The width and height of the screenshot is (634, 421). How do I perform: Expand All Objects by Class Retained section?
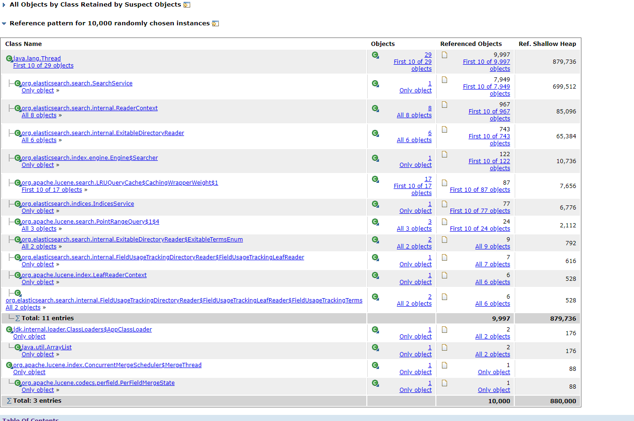(x=4, y=5)
